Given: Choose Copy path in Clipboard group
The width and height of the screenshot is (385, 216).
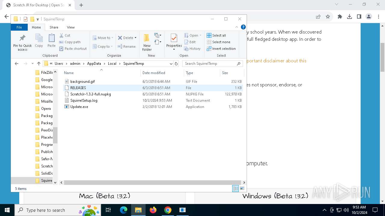Looking at the screenshot, I should [70, 42].
